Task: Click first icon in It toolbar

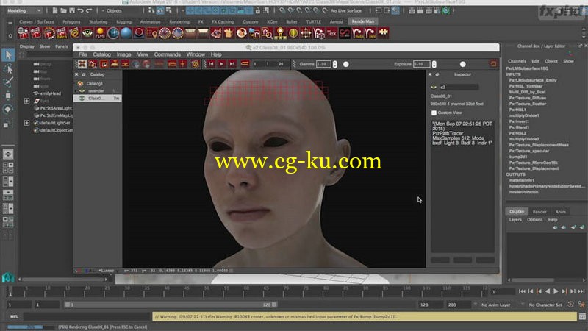Action: [x=82, y=64]
